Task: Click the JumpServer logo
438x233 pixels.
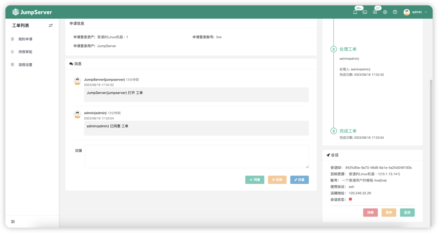Action: tap(32, 12)
